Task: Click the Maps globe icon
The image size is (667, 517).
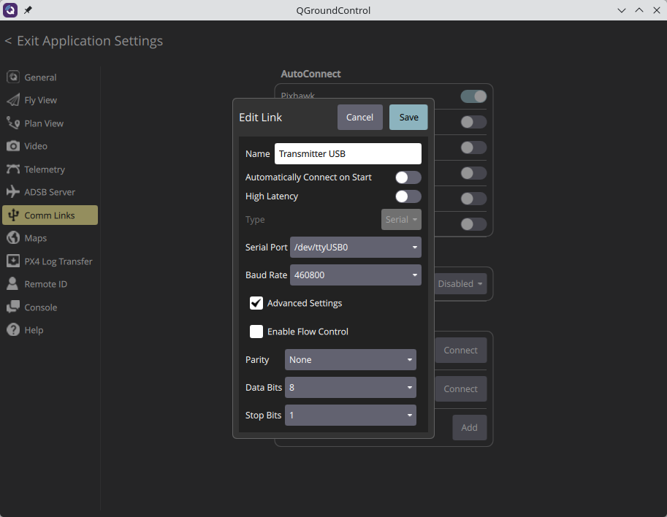Action: click(13, 238)
